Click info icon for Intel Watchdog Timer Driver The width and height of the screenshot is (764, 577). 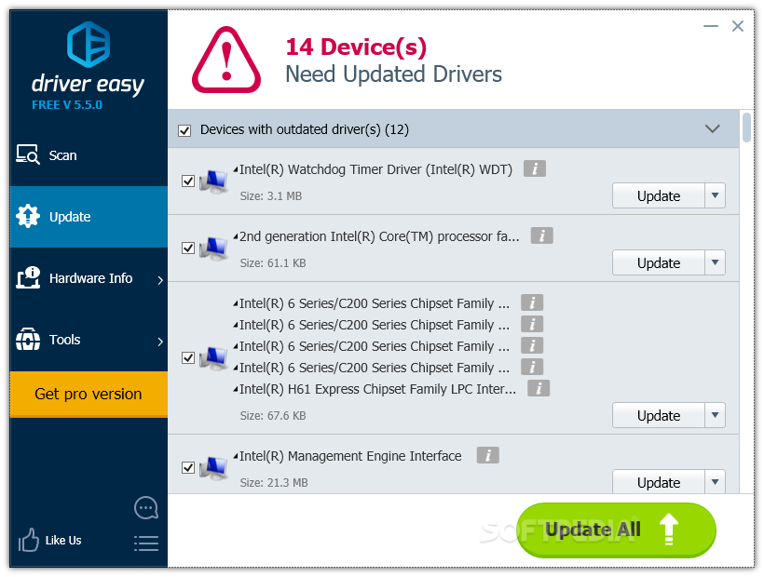[535, 168]
